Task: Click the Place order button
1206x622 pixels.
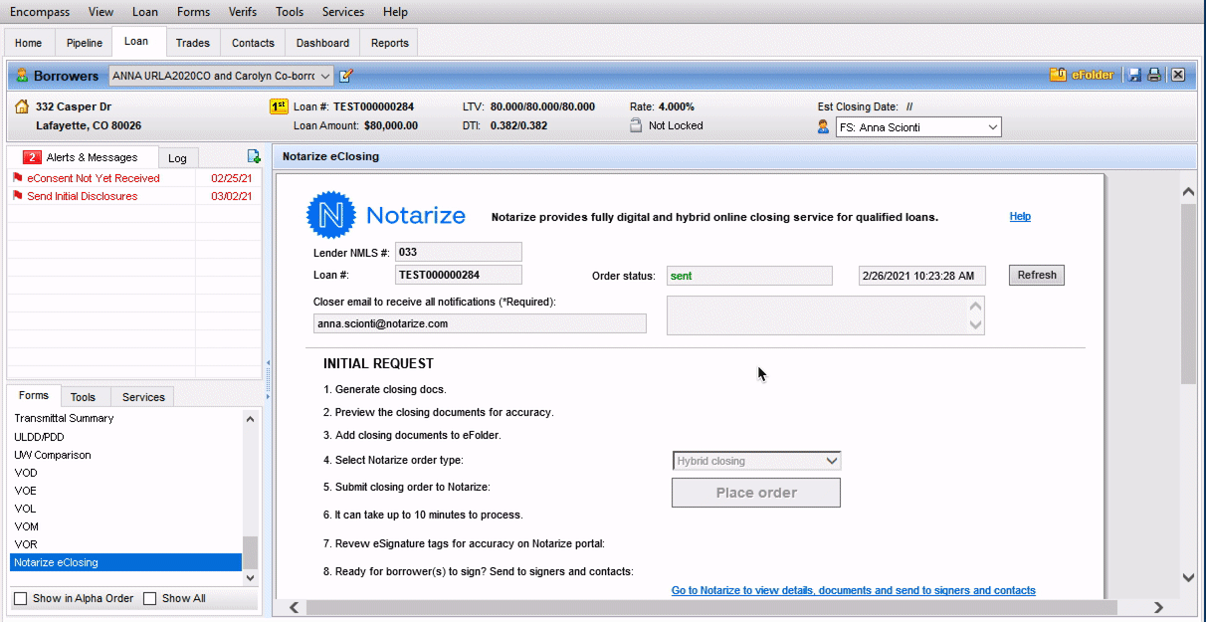Action: (x=756, y=493)
